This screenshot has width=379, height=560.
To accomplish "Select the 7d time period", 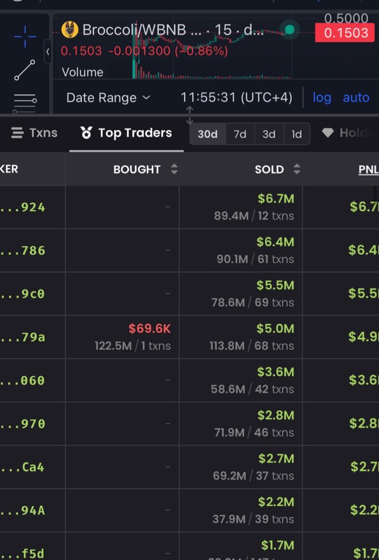I will point(240,134).
